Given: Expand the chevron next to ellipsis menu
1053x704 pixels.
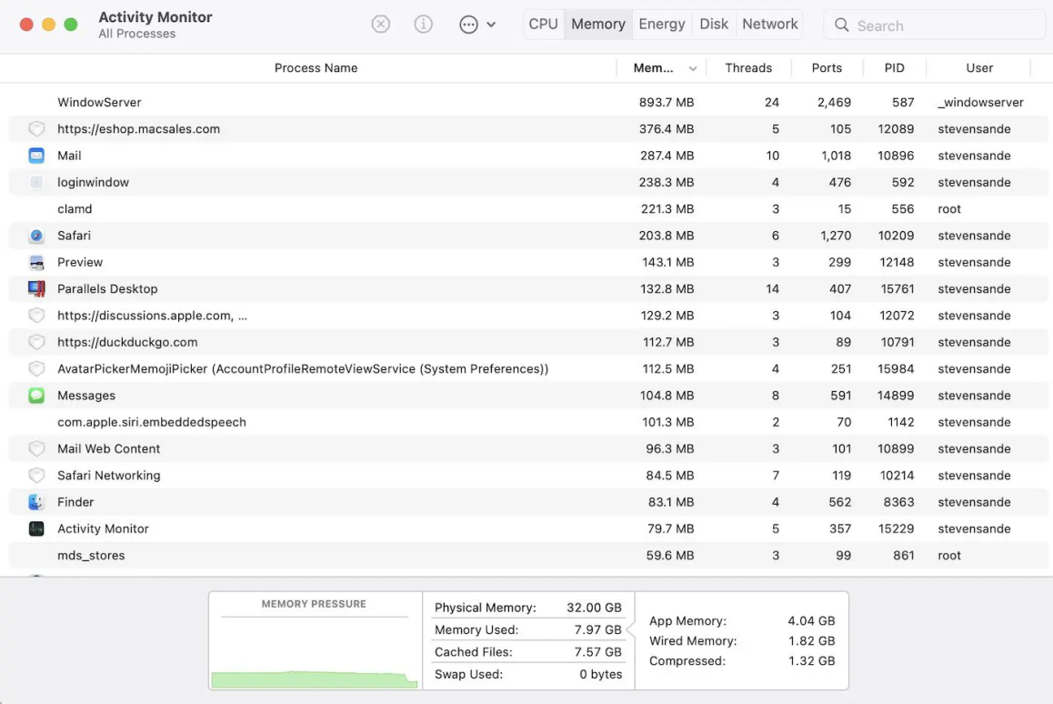Looking at the screenshot, I should 491,25.
